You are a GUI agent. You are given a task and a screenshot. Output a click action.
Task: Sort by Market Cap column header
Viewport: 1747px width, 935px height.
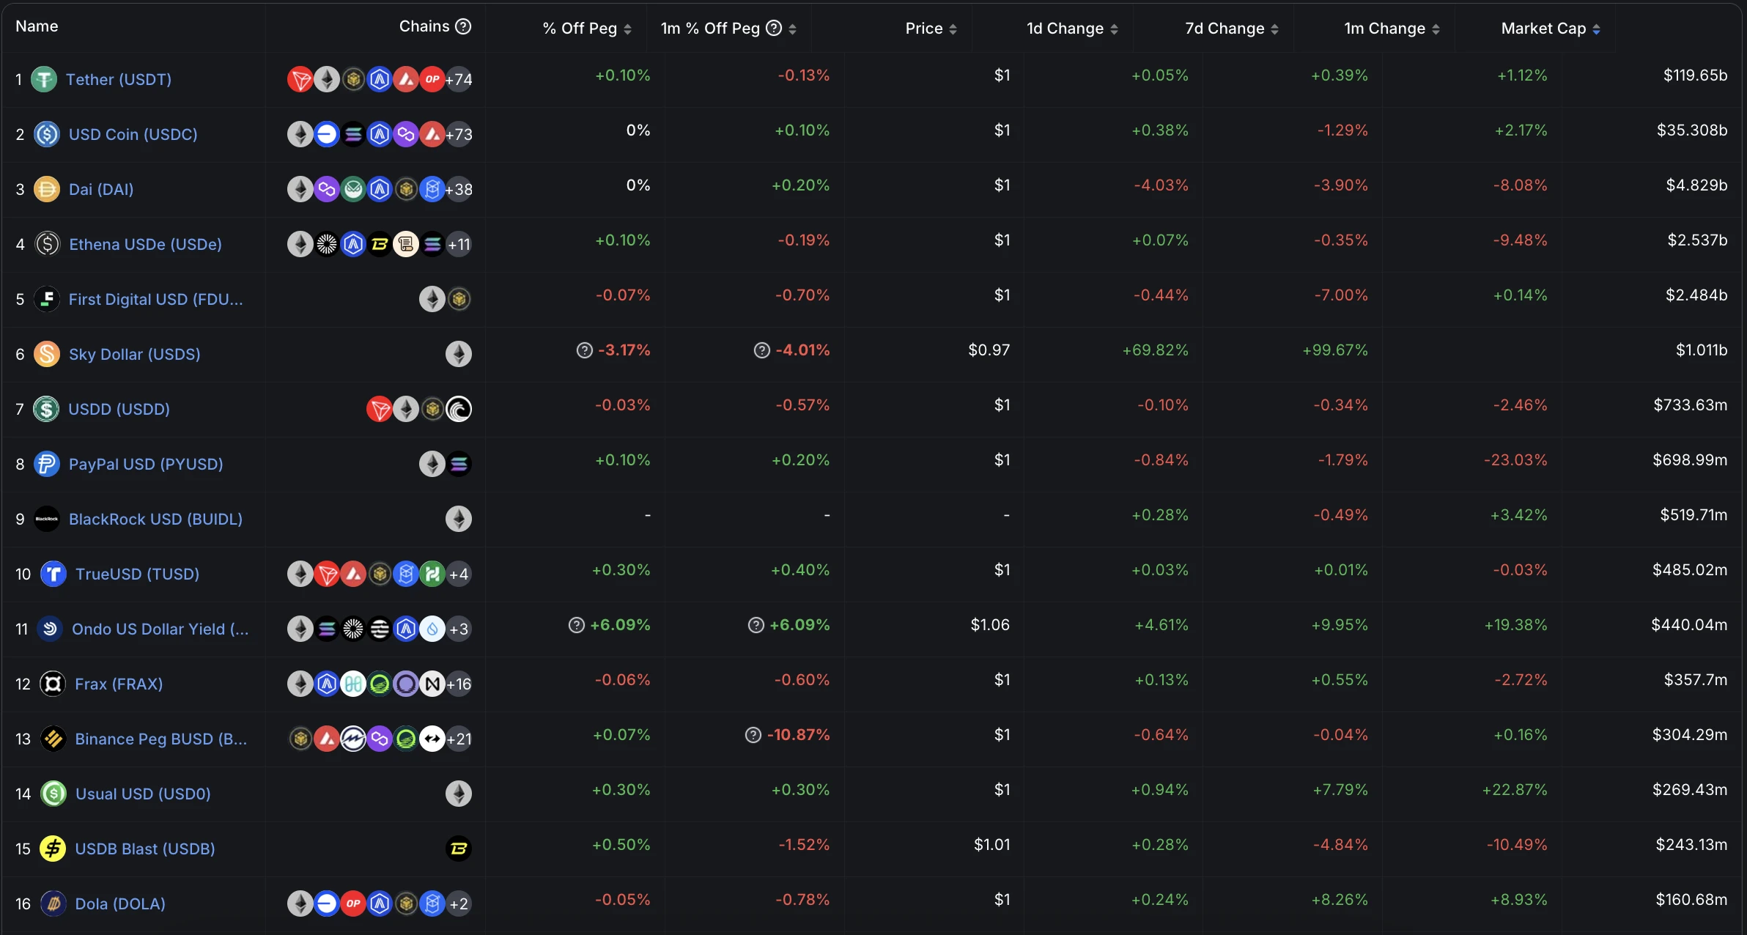(x=1550, y=29)
